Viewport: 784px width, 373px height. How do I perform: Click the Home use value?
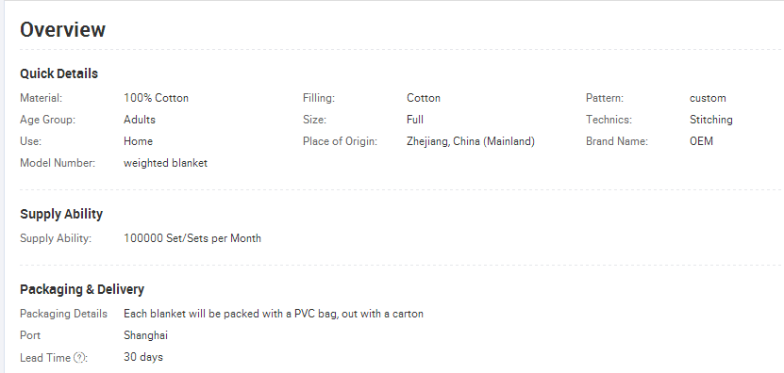[x=138, y=140]
